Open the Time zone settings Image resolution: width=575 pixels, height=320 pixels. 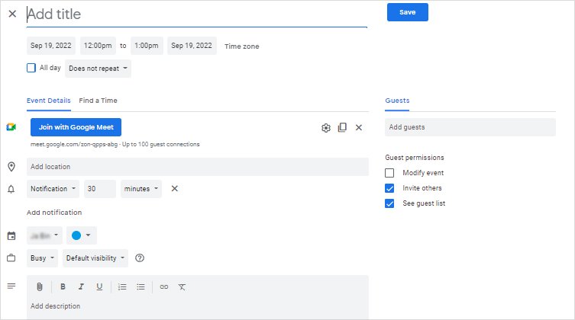coord(241,46)
